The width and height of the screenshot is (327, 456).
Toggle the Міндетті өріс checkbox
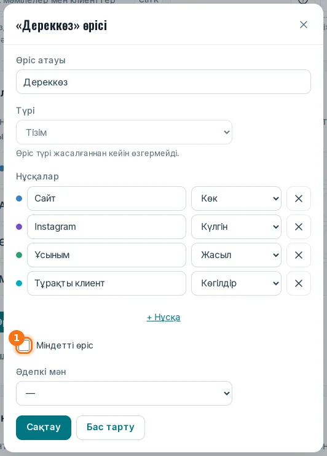click(23, 345)
